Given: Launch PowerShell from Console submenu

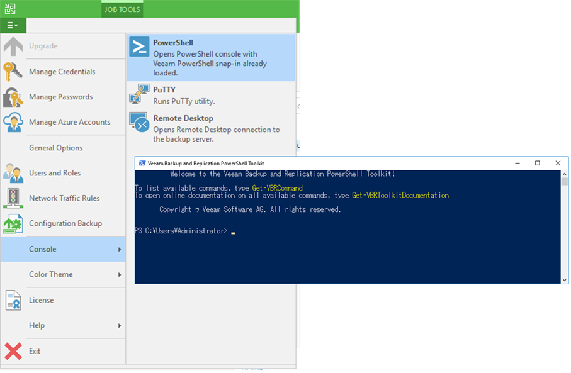Looking at the screenshot, I should [x=211, y=57].
